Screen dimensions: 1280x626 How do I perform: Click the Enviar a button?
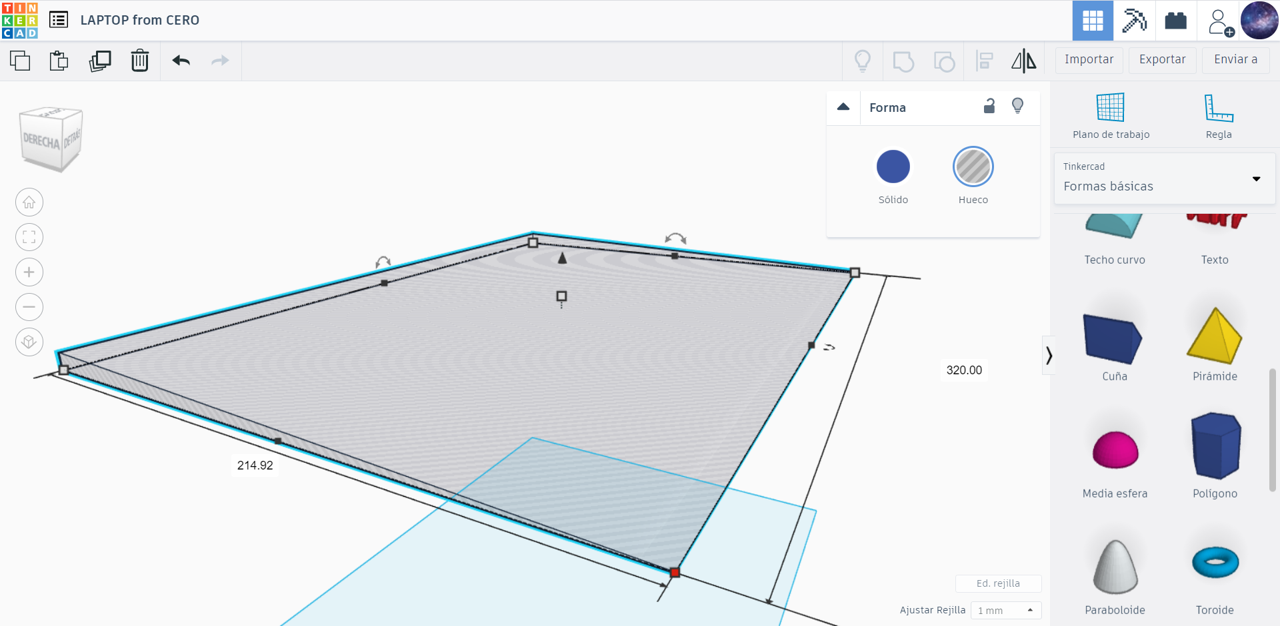coord(1235,60)
